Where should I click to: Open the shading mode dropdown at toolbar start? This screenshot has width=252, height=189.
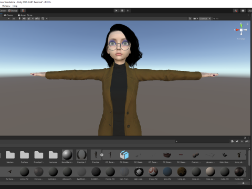[8, 18]
